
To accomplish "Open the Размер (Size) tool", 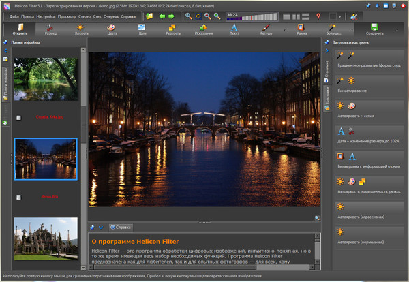I will point(51,29).
